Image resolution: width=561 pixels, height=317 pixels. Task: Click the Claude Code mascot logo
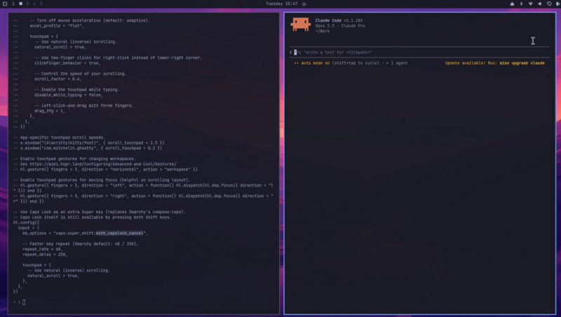coord(301,25)
